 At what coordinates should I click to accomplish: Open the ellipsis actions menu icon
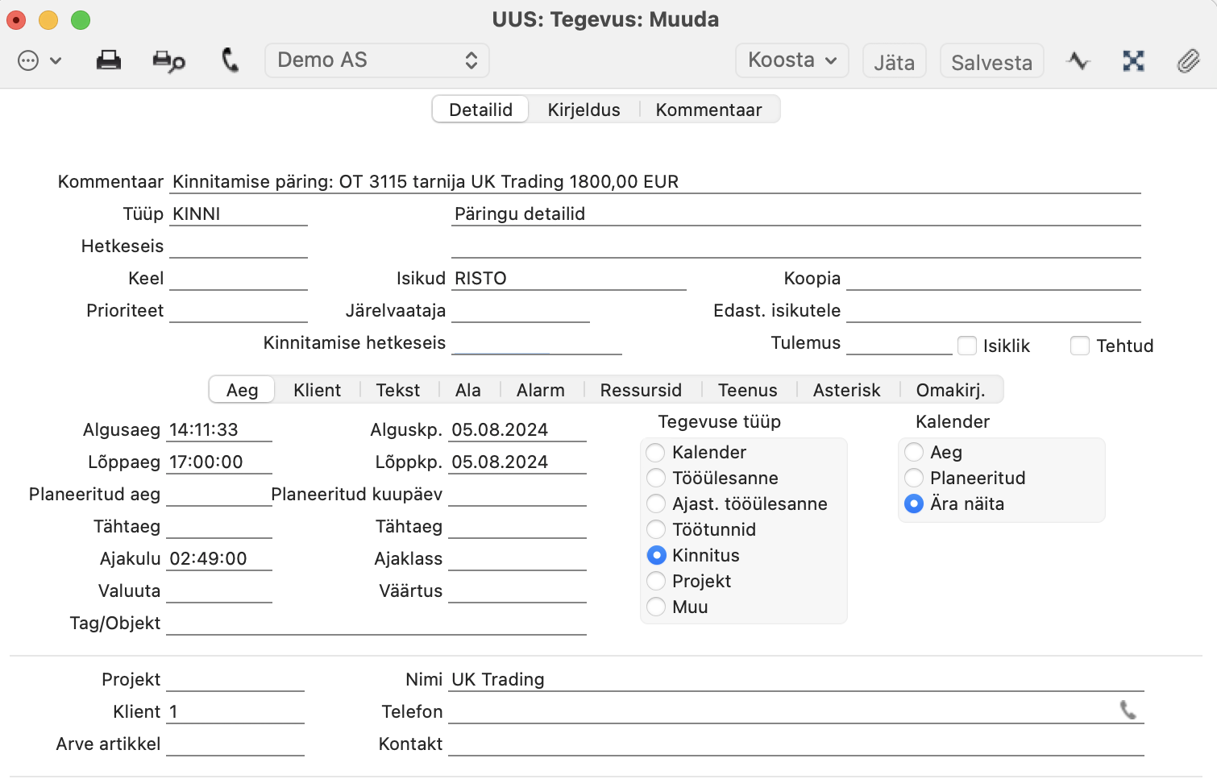click(28, 60)
